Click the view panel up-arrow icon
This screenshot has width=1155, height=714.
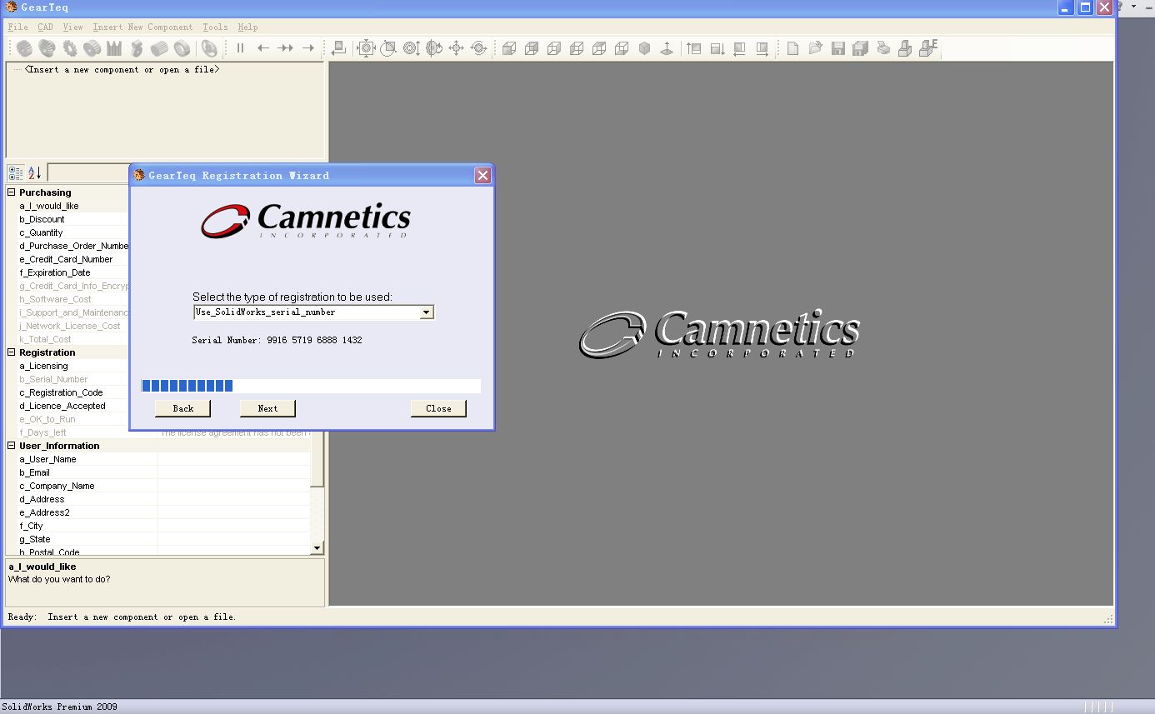pyautogui.click(x=694, y=48)
